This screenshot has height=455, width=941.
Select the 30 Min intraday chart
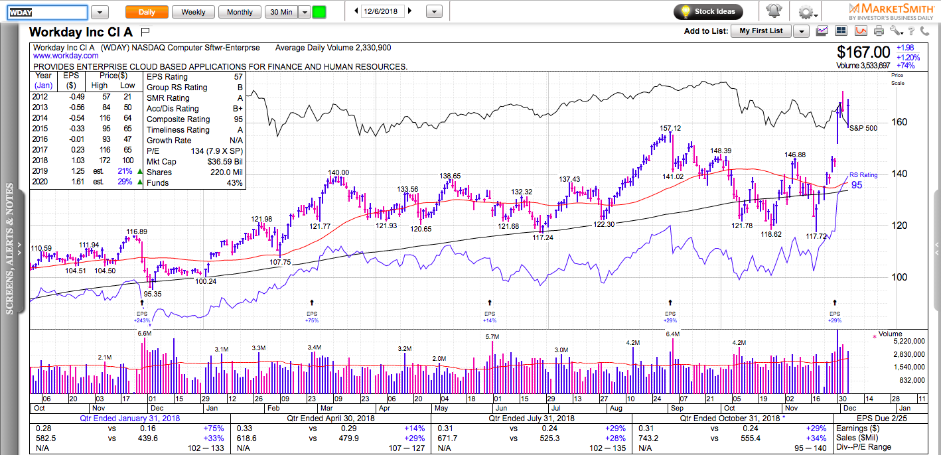[x=281, y=12]
